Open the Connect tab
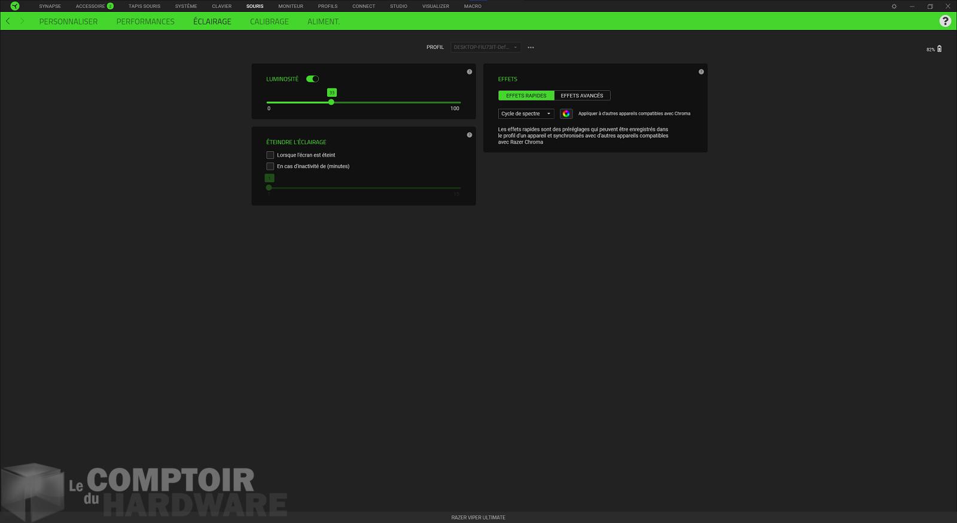 click(364, 6)
